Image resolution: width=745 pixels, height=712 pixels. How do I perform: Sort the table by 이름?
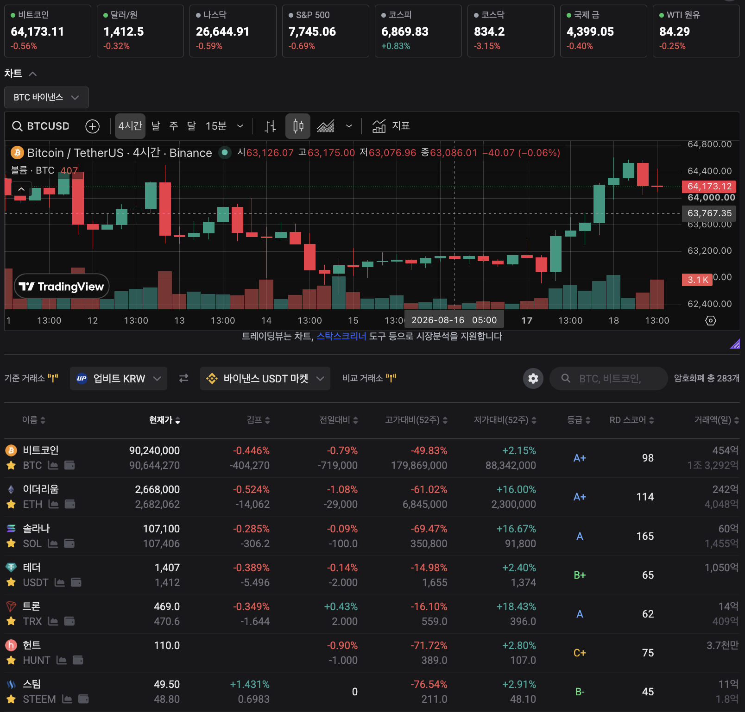click(34, 420)
